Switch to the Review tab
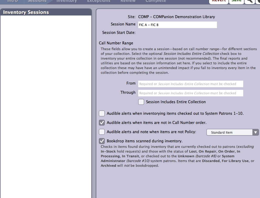260x198 pixels. (x=128, y=1)
